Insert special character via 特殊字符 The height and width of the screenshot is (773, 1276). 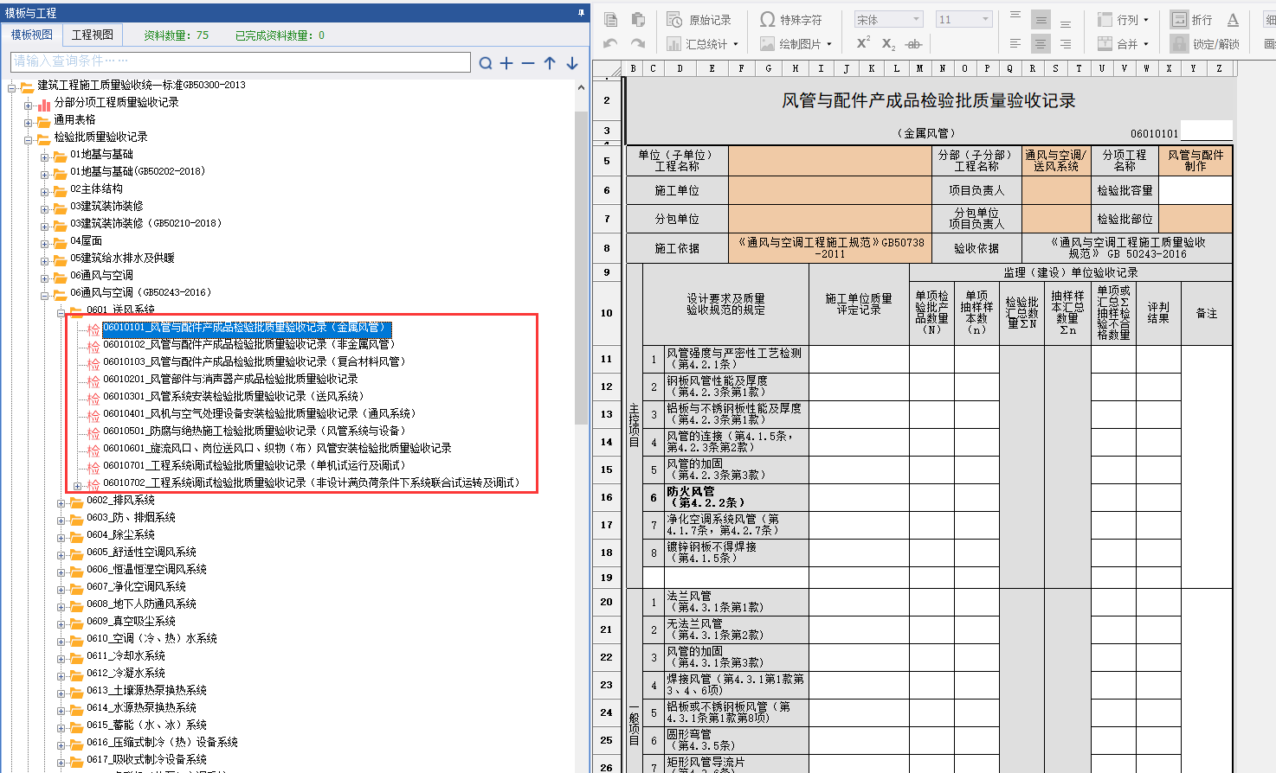tap(791, 20)
